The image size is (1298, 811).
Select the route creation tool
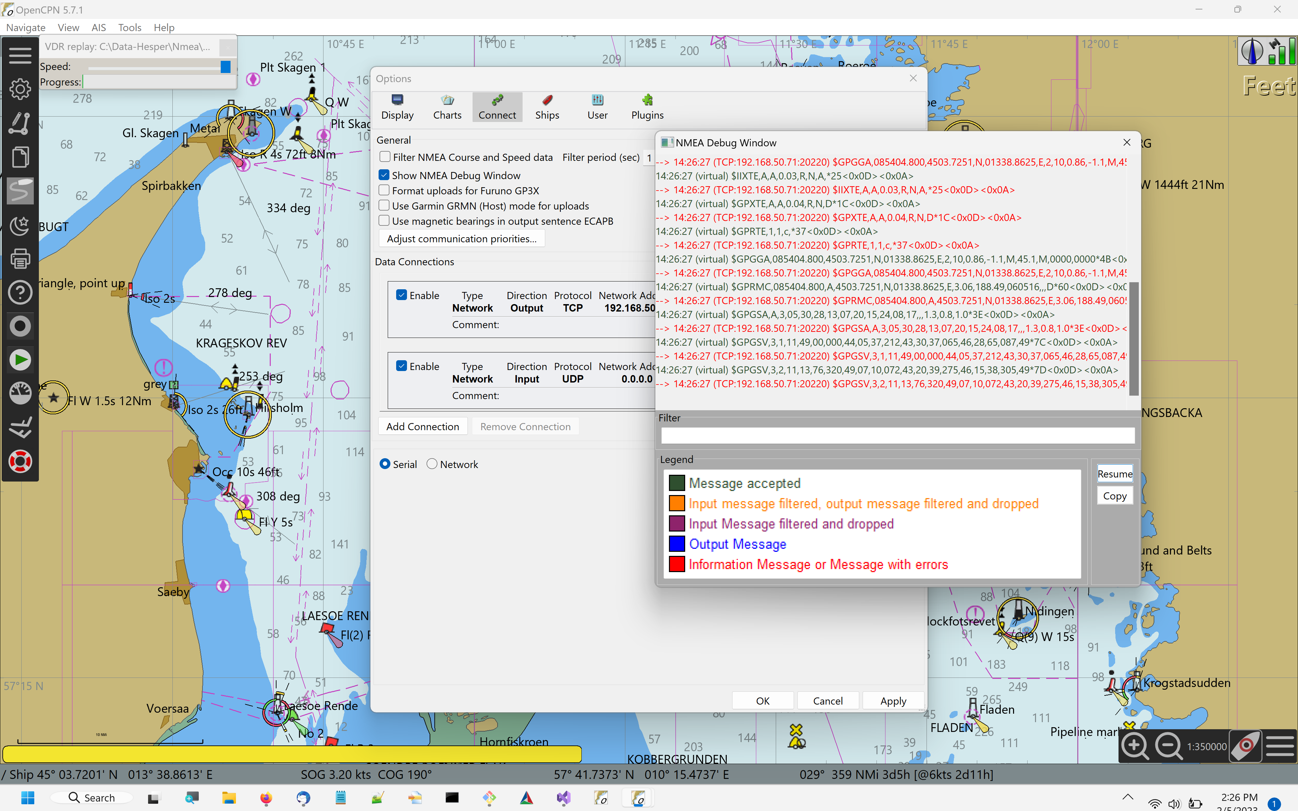click(x=20, y=123)
